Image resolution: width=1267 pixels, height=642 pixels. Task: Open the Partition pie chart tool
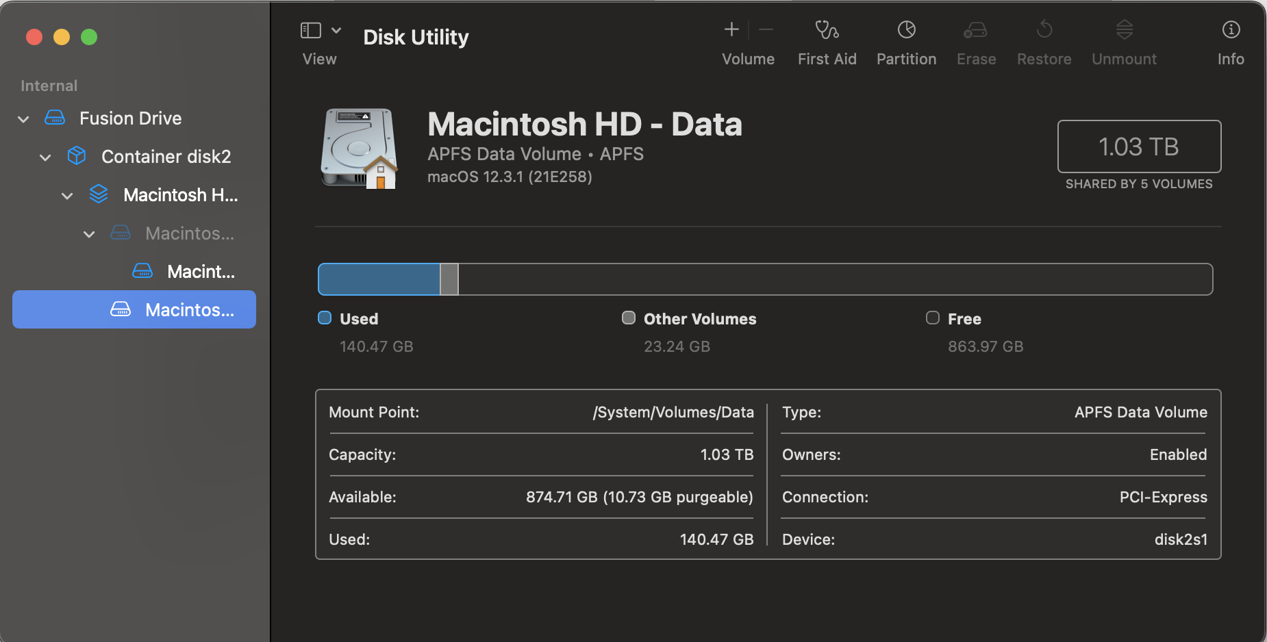click(x=906, y=30)
